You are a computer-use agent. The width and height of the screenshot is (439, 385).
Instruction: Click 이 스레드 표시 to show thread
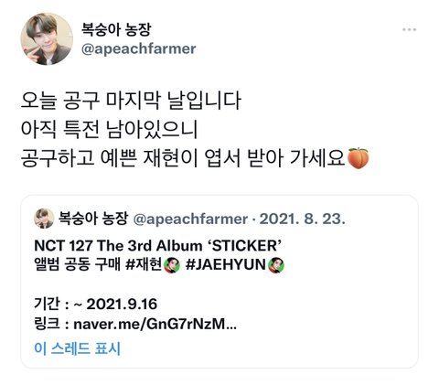click(78, 348)
